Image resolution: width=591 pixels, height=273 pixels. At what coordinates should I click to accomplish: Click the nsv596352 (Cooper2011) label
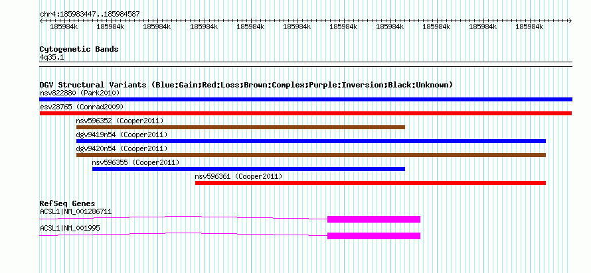coord(120,121)
